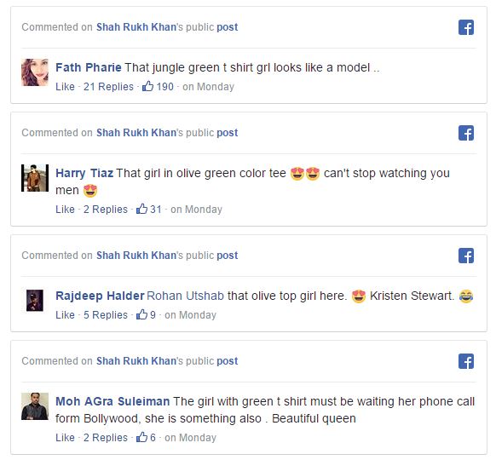
Task: Click thumbs-up icon showing 31 likes
Action: click(141, 209)
